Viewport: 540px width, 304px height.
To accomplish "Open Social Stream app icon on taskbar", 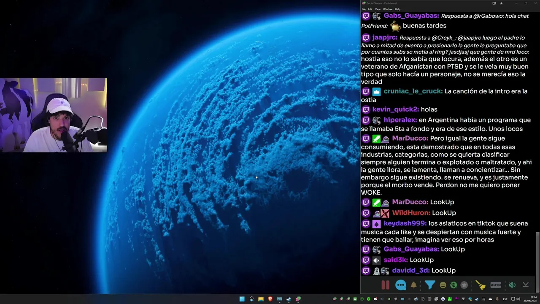I will 298,299.
